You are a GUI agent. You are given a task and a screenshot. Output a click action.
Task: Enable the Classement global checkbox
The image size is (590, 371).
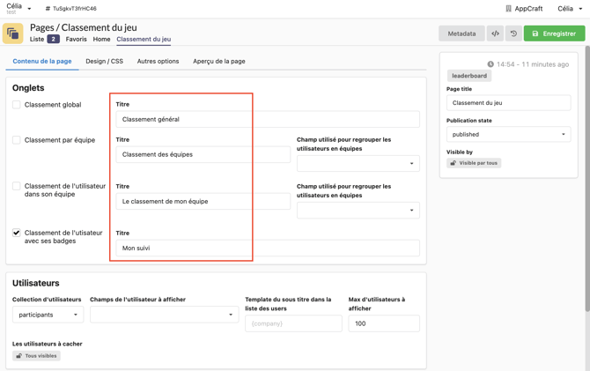[17, 105]
